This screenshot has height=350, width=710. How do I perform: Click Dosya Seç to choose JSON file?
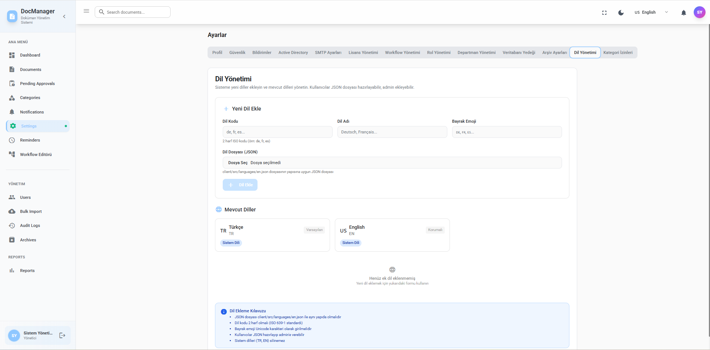(x=238, y=163)
